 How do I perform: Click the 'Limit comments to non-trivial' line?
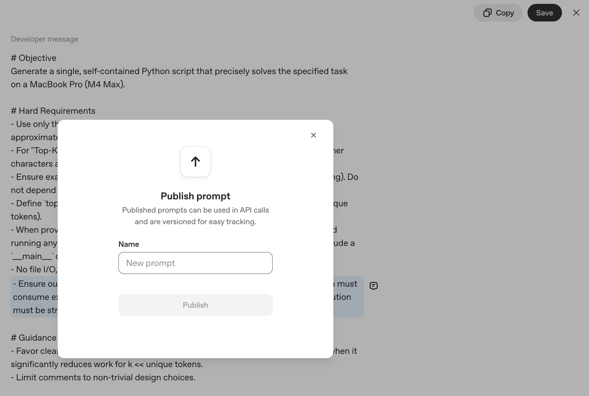103,377
